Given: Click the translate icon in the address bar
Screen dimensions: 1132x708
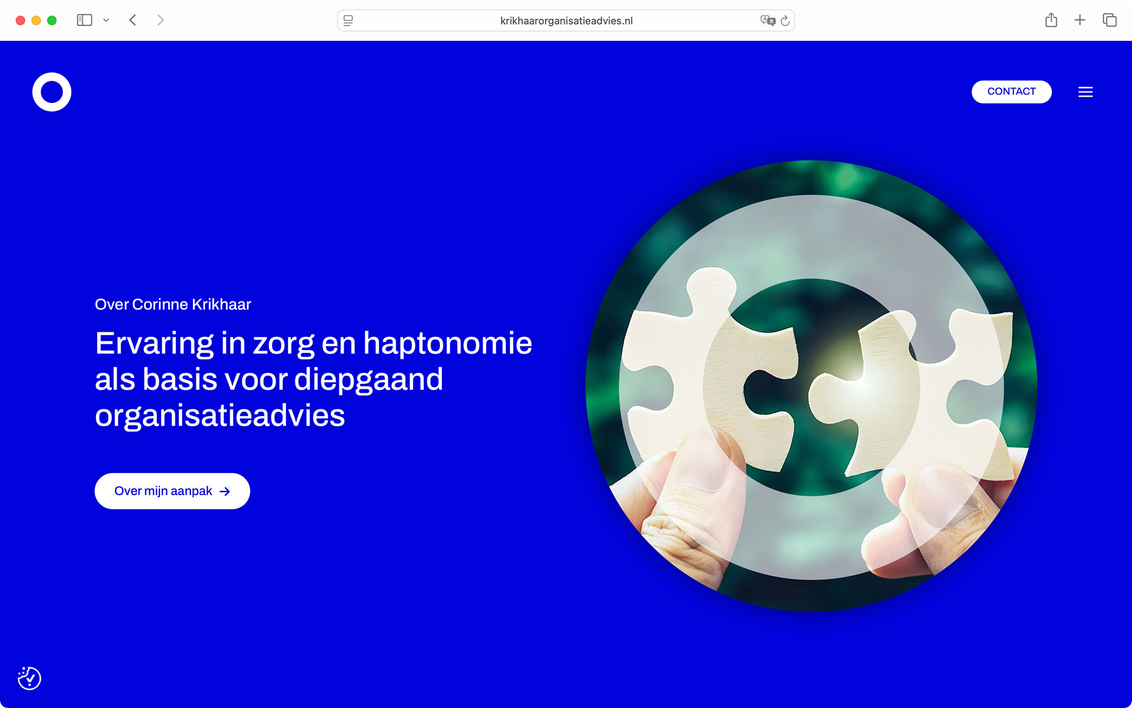Looking at the screenshot, I should [x=767, y=20].
